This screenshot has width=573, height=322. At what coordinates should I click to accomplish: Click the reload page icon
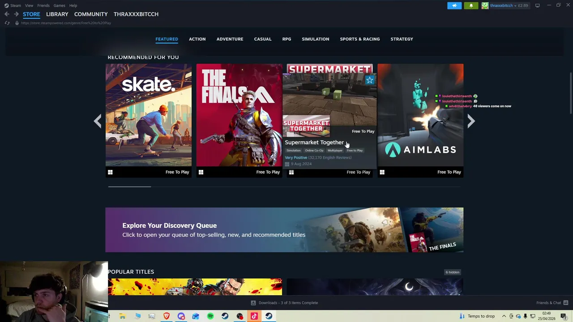click(x=7, y=23)
